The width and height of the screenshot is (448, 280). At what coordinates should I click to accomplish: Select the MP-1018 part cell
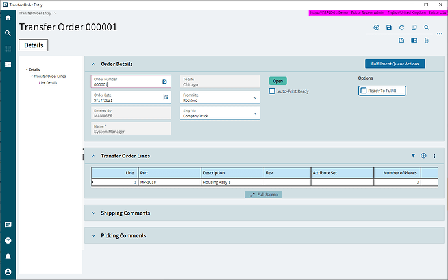[169, 182]
